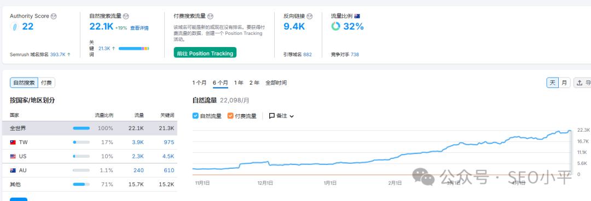Click the Taiwan flag icon in TW row
Screen dimensions: 591x201
coord(13,142)
